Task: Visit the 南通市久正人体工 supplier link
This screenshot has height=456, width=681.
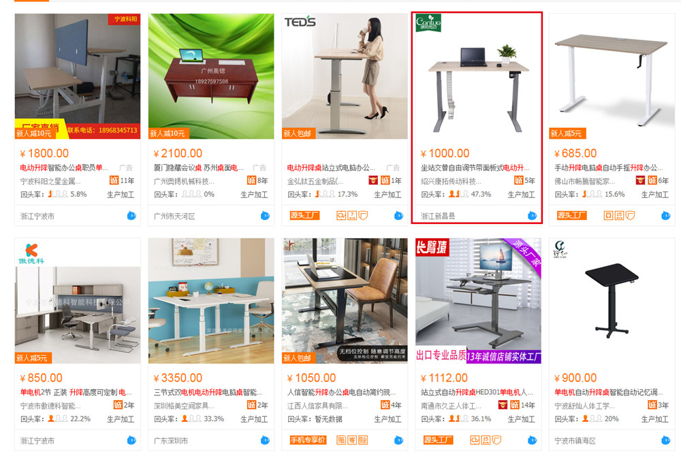Action: point(451,406)
